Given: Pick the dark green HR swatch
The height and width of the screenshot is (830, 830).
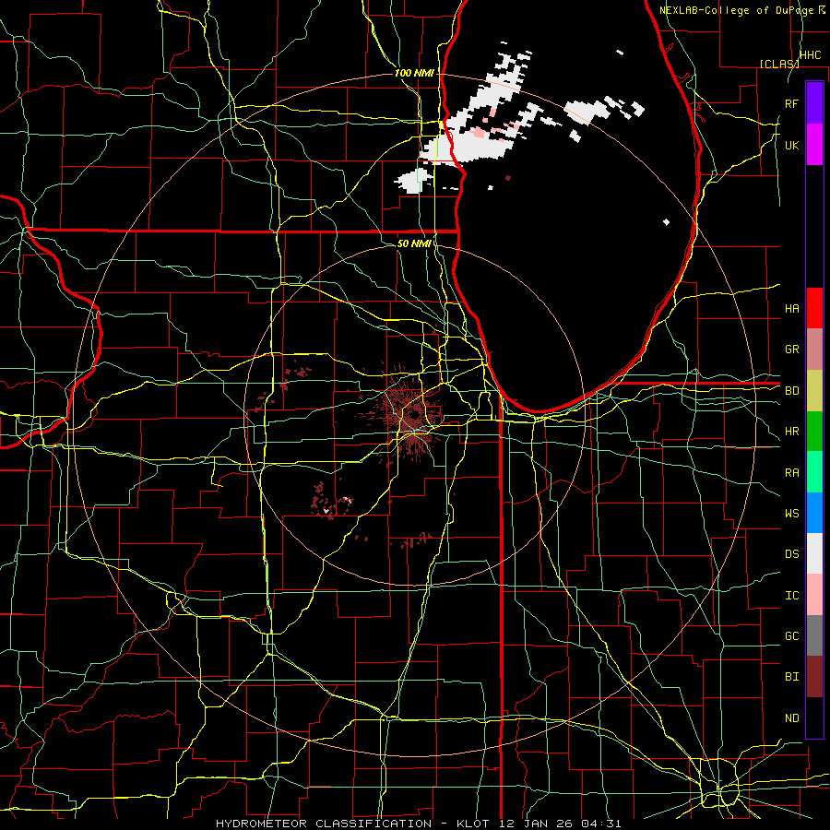Looking at the screenshot, I should pyautogui.click(x=814, y=431).
